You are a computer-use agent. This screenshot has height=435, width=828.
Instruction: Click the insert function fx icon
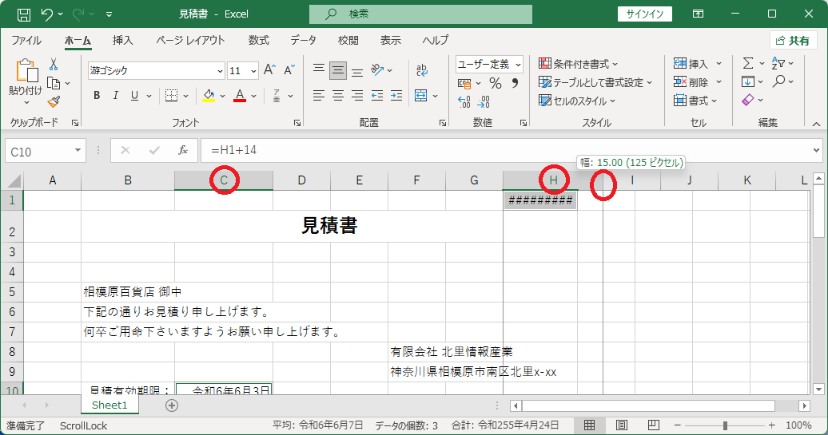[x=183, y=151]
